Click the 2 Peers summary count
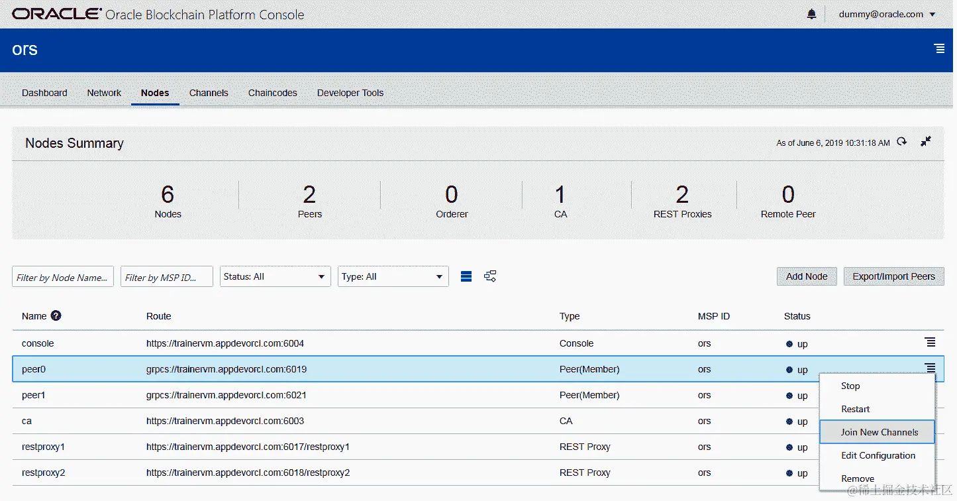This screenshot has width=957, height=501. (x=309, y=201)
